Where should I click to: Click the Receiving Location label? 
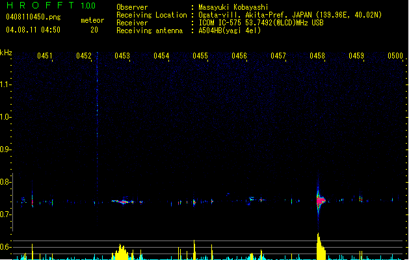(x=152, y=15)
